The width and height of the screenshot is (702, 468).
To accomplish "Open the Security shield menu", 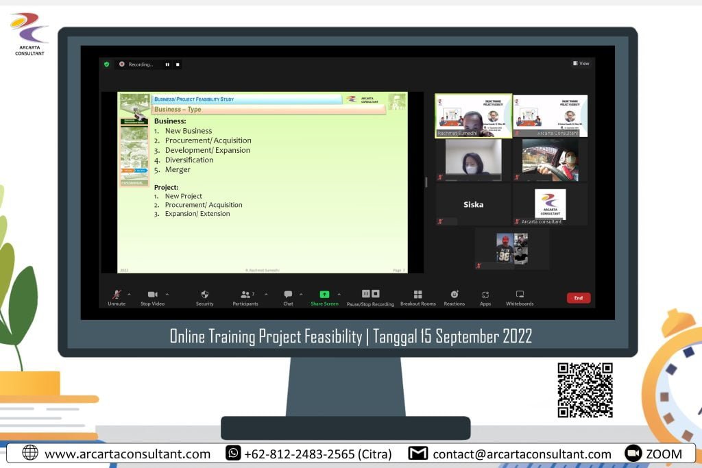I will [204, 295].
